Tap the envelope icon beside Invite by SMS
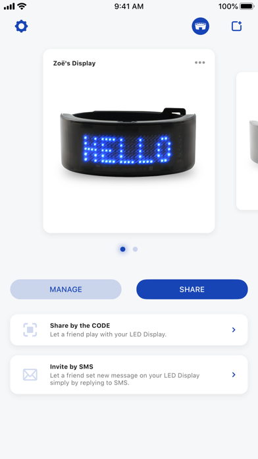258x459 pixels. 30,375
